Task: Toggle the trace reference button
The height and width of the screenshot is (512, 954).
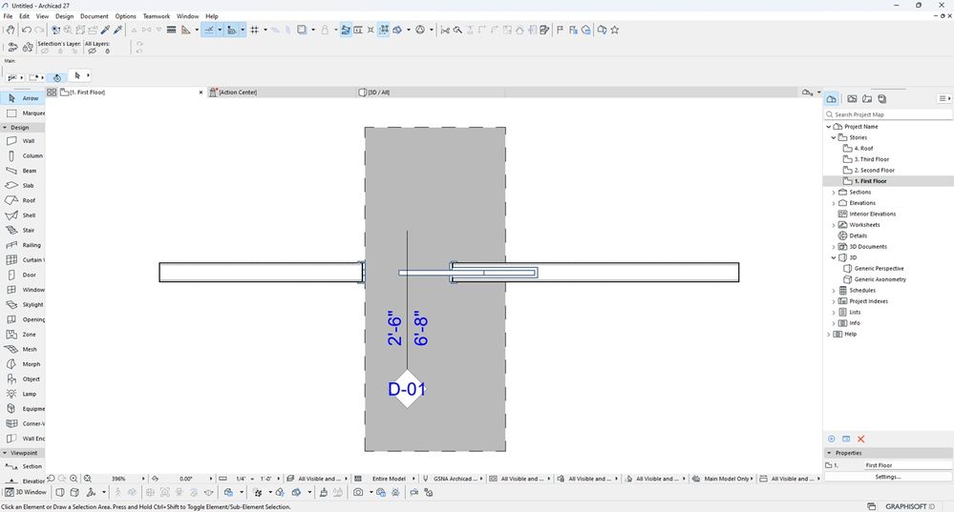Action: point(302,30)
